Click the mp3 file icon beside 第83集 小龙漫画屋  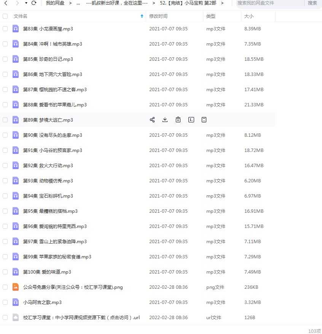(x=15, y=28)
